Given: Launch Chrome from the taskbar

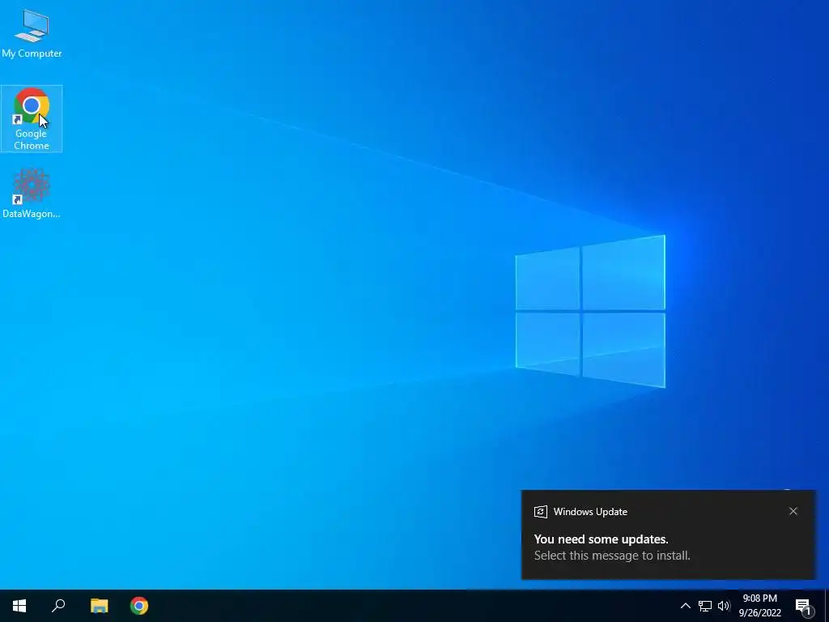Looking at the screenshot, I should (139, 606).
